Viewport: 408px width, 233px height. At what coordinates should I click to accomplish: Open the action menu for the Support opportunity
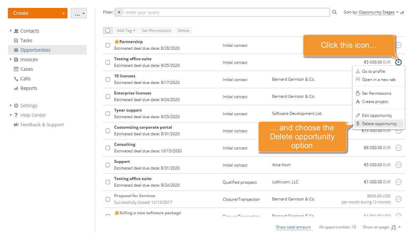(398, 165)
